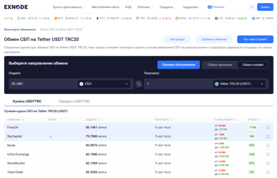Image resolution: width=277 pixels, height=178 pixels.
Task: Click the SkyCapital percent label icon
Action: tap(51, 136)
